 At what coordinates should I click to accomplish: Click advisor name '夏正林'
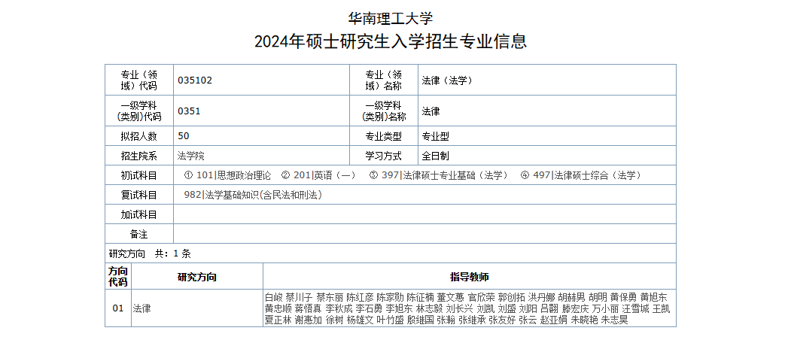click(x=278, y=320)
